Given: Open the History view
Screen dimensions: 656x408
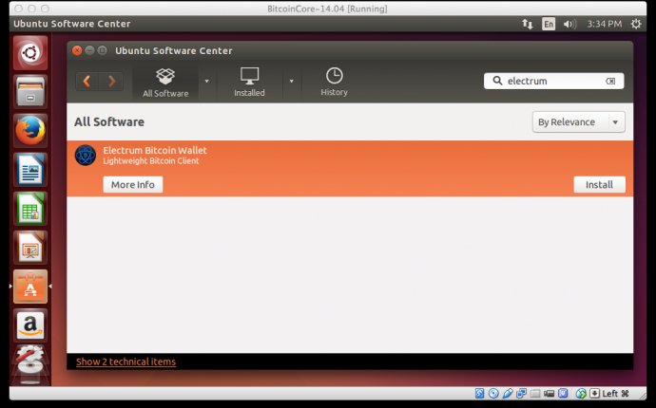Looking at the screenshot, I should [x=335, y=83].
